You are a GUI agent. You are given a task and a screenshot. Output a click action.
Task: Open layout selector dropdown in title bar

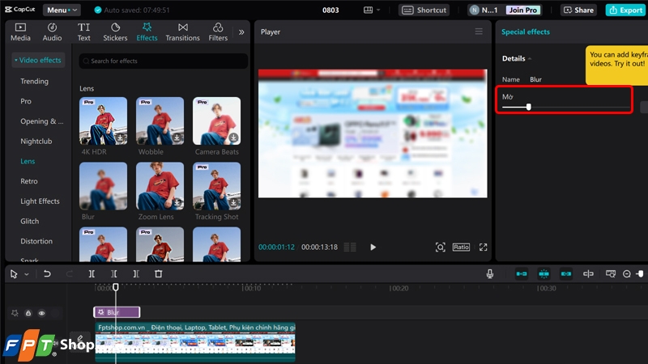click(372, 10)
